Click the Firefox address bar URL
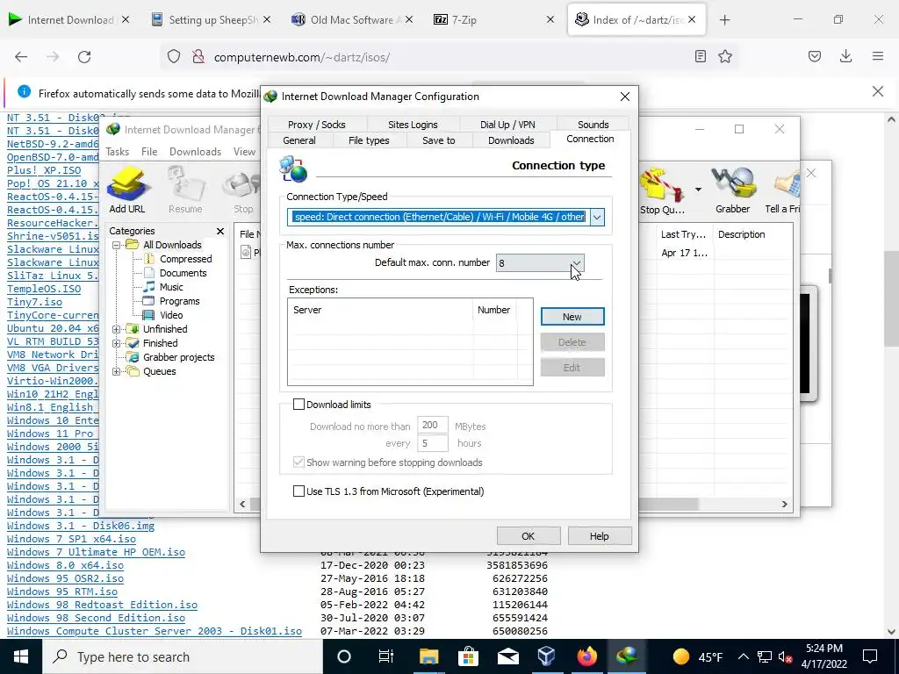The height and width of the screenshot is (674, 899). (x=302, y=57)
